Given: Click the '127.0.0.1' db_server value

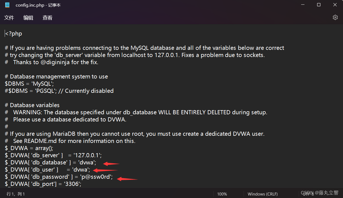Looking at the screenshot, I should point(88,155).
